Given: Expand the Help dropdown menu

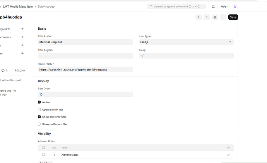Looking at the screenshot, I should [225, 7].
